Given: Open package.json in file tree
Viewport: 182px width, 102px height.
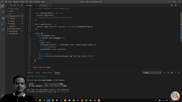Looking at the screenshot, I should coord(15,31).
